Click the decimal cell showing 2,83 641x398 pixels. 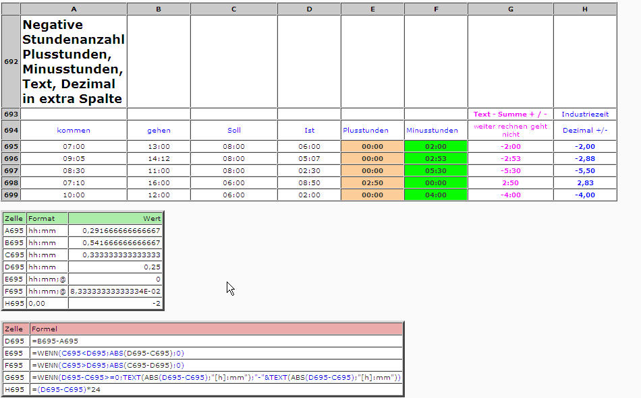click(584, 183)
